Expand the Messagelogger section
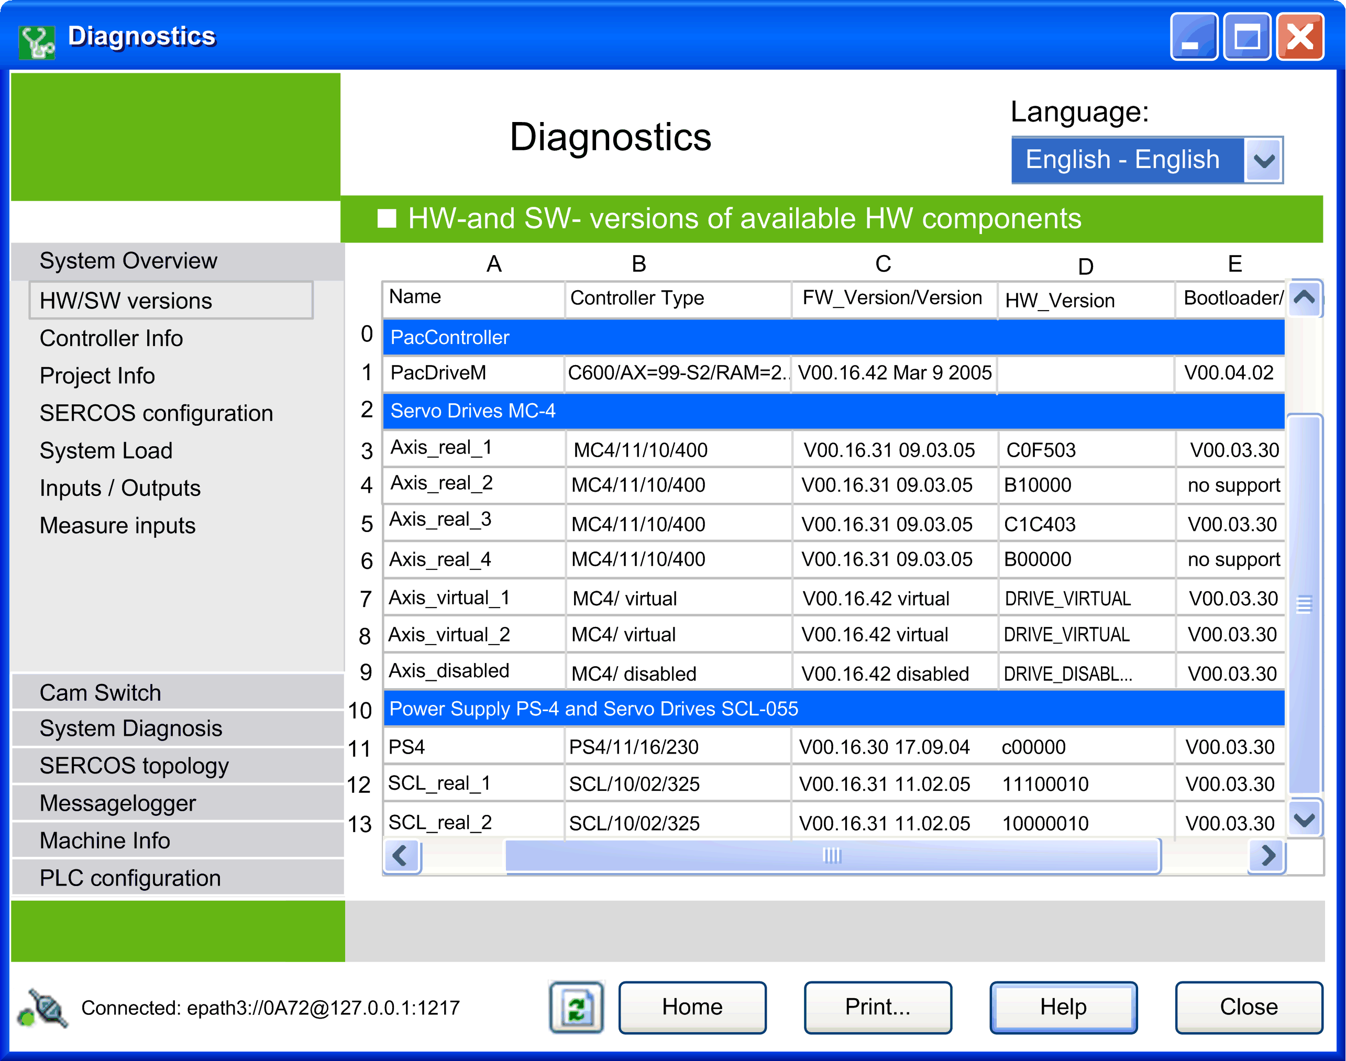1346x1061 pixels. click(178, 803)
